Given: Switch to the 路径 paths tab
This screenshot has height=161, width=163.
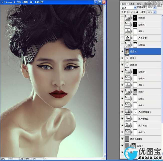Looking at the screenshot, I should click(139, 4).
